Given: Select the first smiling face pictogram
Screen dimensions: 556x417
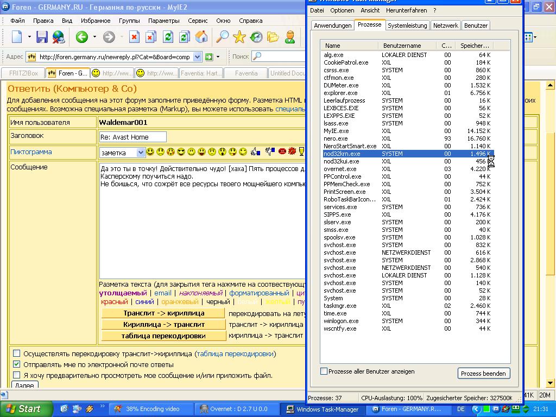Looking at the screenshot, I should click(150, 152).
